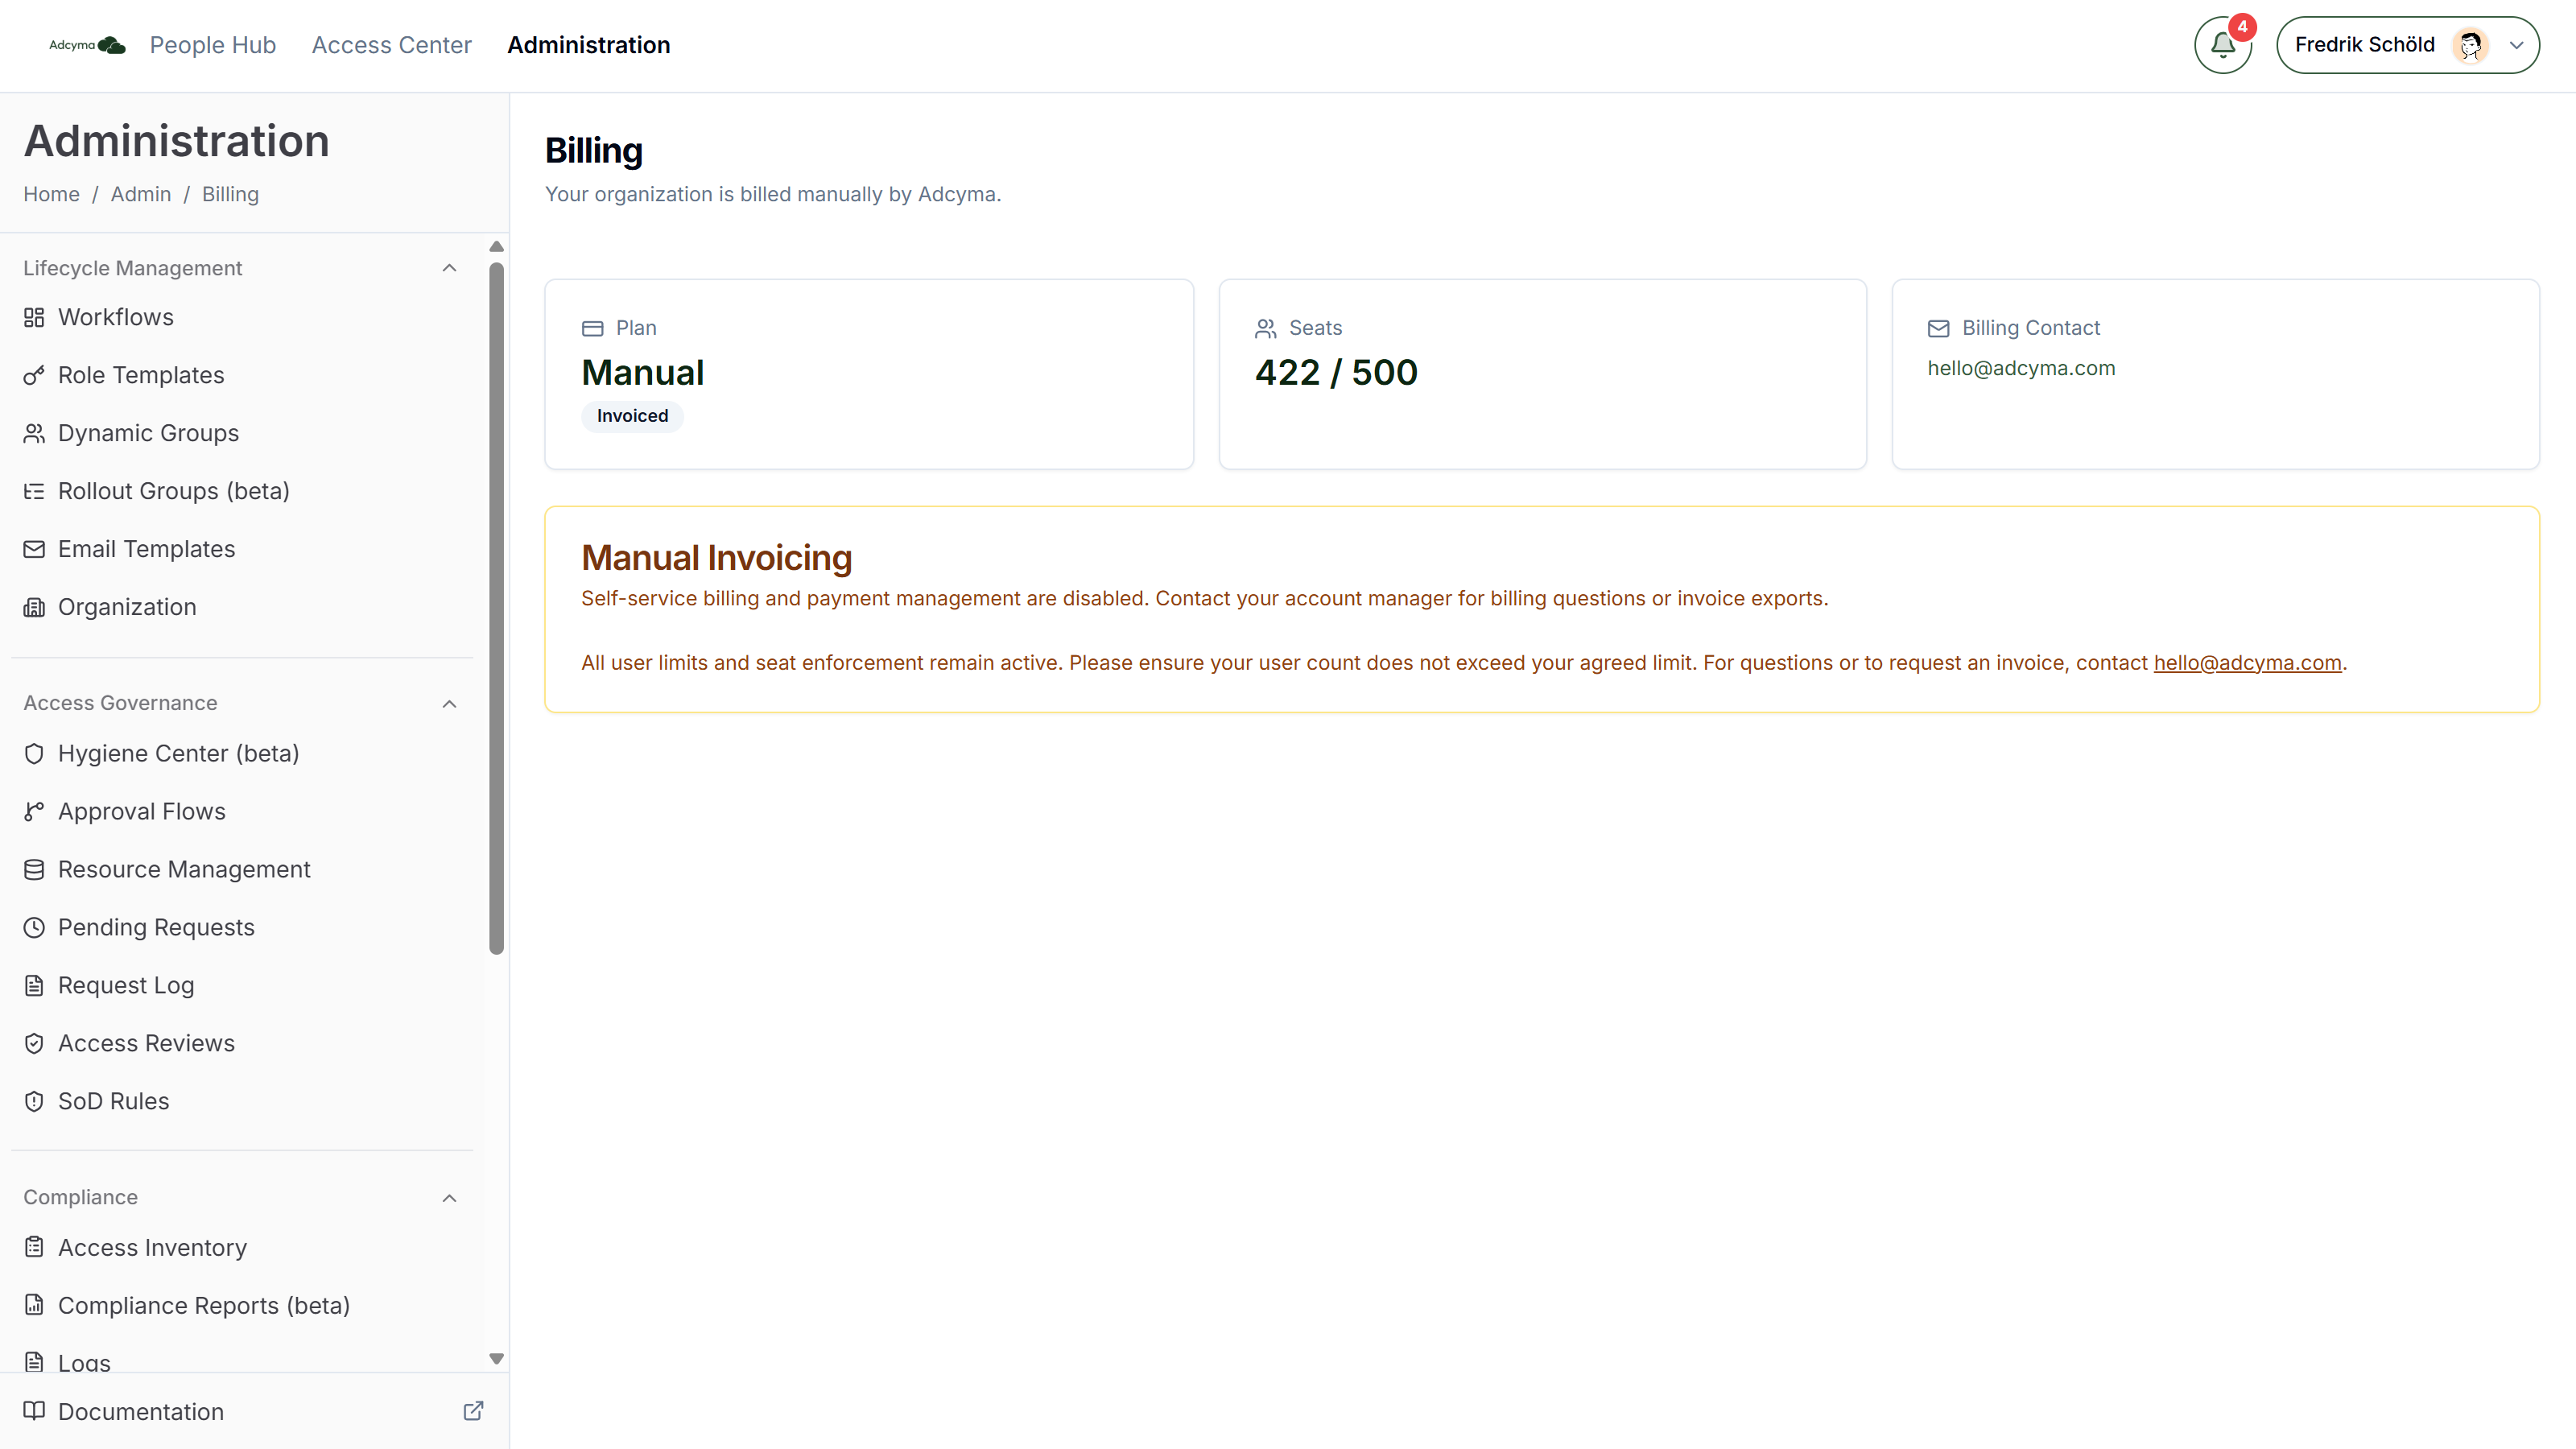Click the Workflows grid icon
The image size is (2576, 1449).
pyautogui.click(x=34, y=318)
